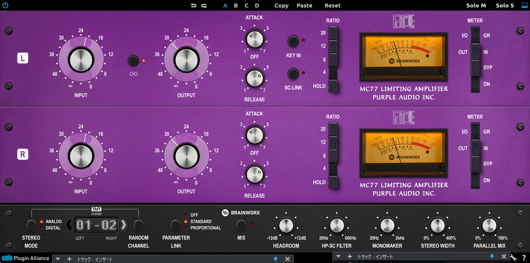Image resolution: width=530 pixels, height=263 pixels.
Task: Toggle the SC-LINK button
Action: click(293, 73)
